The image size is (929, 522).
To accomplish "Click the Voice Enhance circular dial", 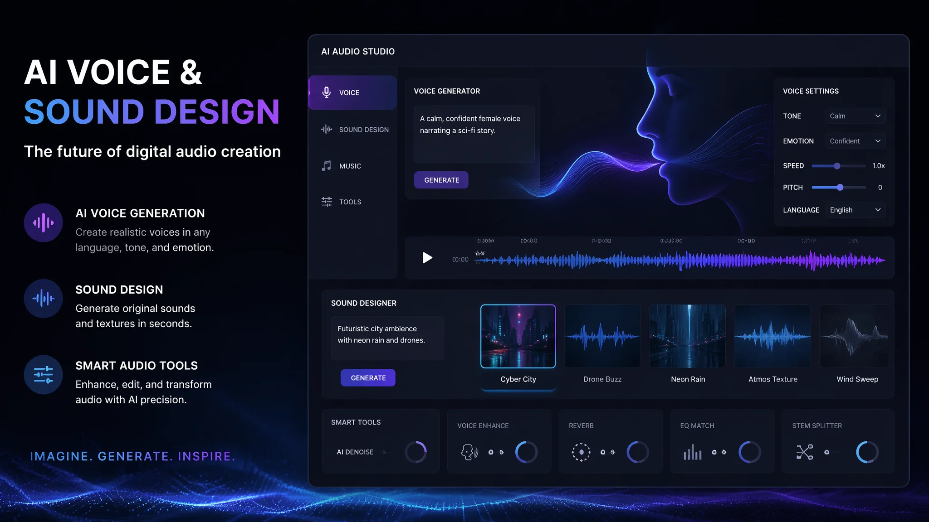I will coord(526,452).
